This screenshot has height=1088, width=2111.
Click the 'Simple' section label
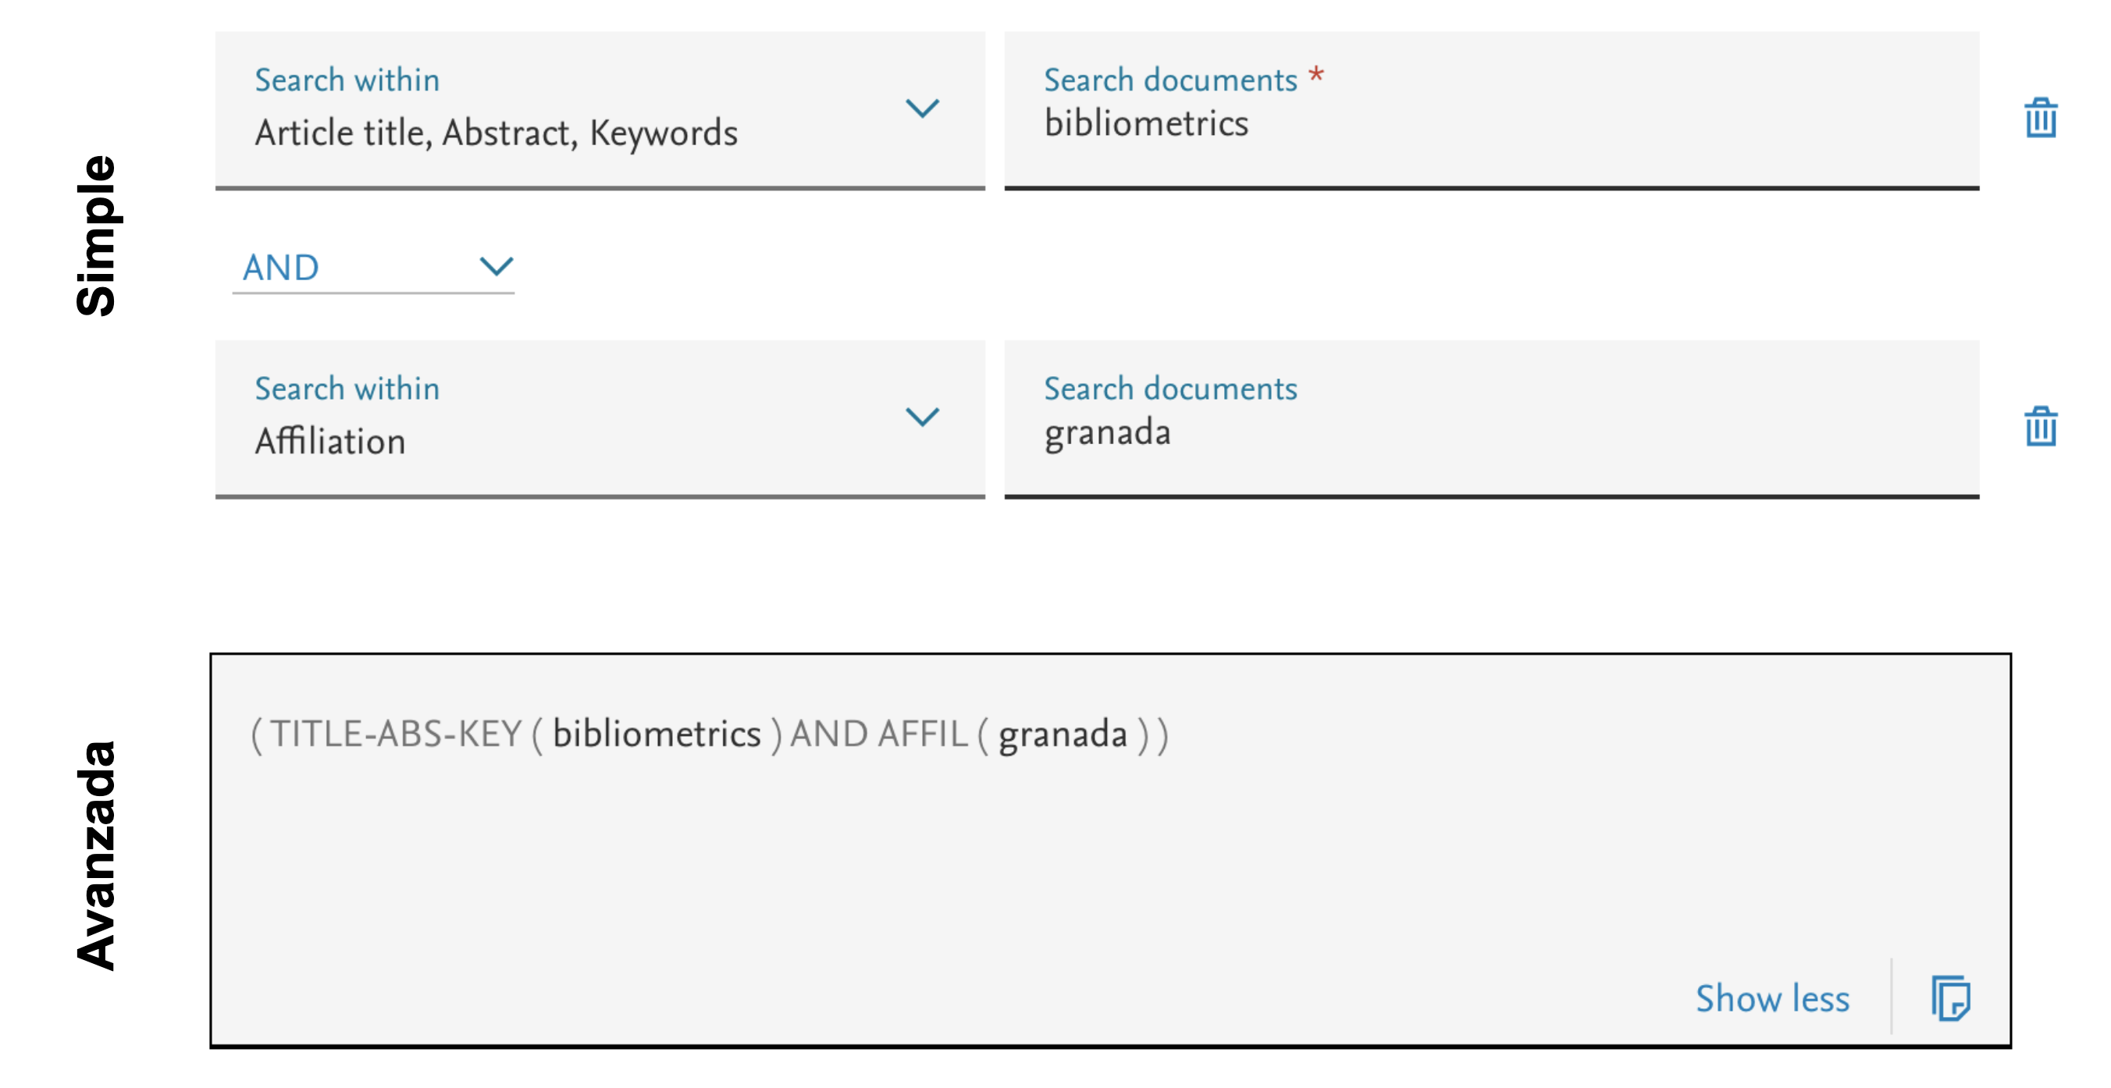[x=96, y=235]
